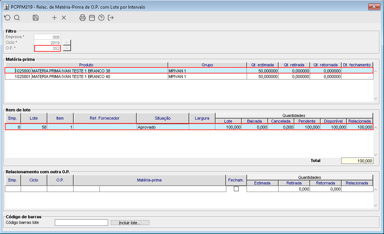
Task: Click the Matéria-prima header in Relacionamento grid
Action: coord(149,180)
